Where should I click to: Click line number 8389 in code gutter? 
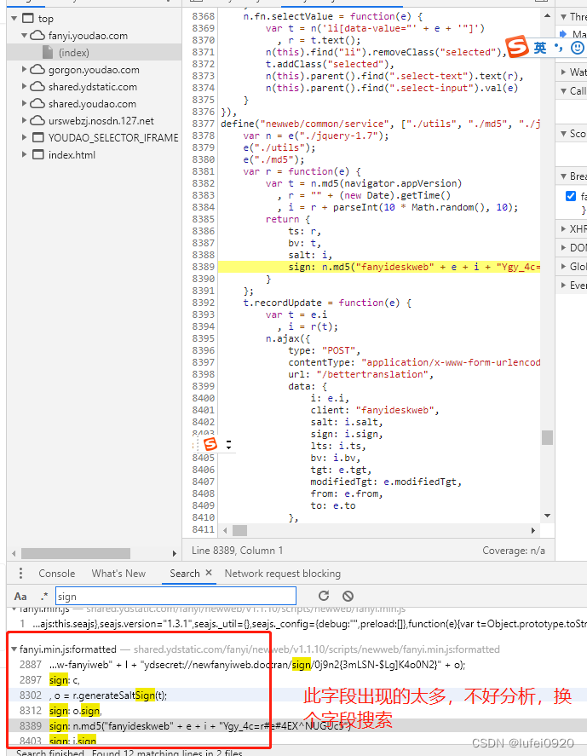pos(203,267)
